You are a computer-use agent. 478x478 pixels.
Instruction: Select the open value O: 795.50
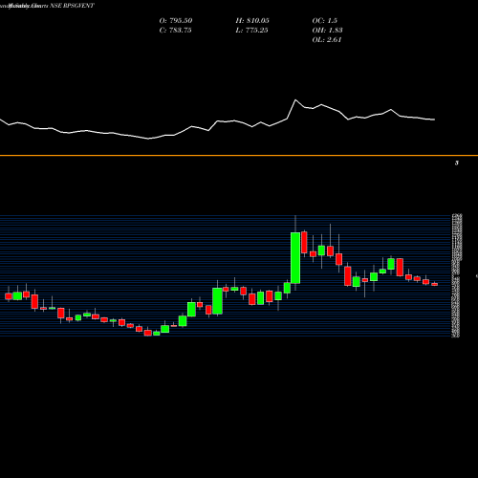click(176, 21)
